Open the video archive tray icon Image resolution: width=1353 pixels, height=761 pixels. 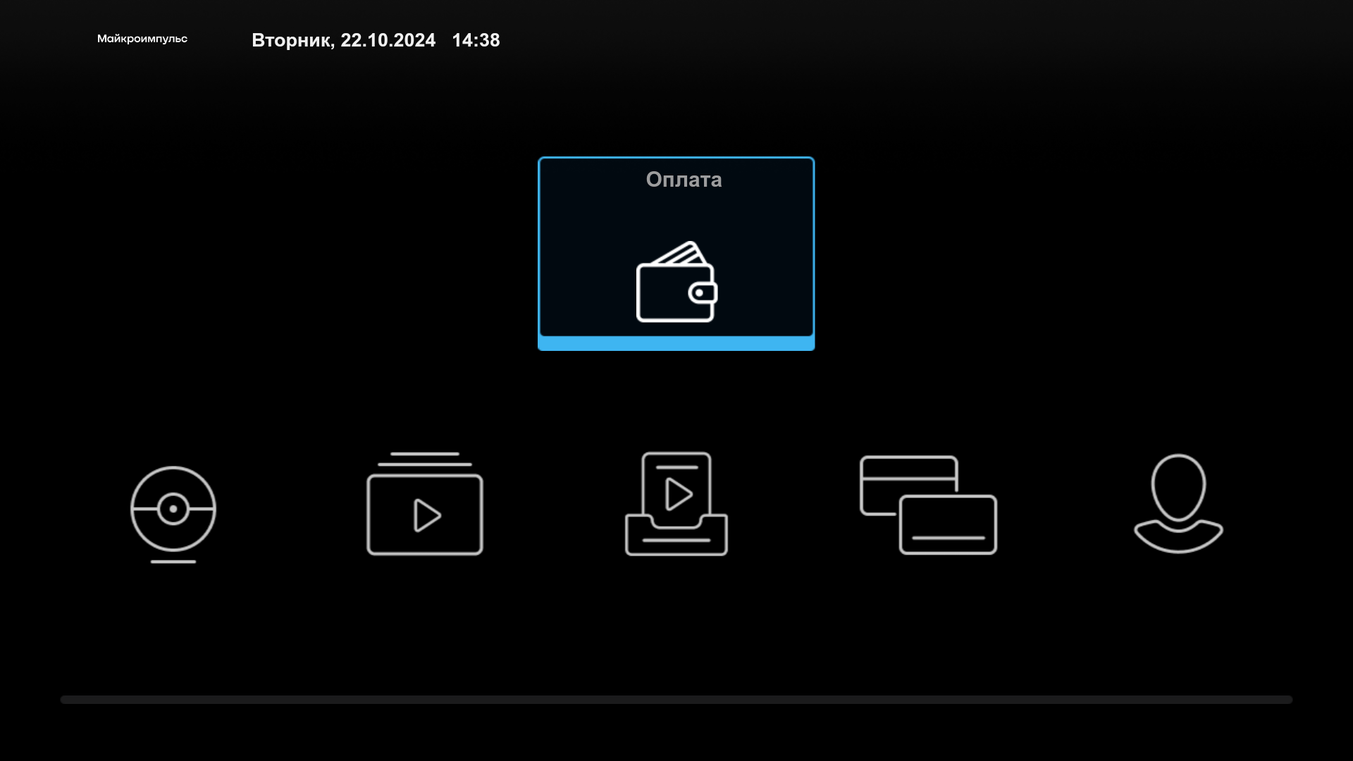[x=676, y=503]
